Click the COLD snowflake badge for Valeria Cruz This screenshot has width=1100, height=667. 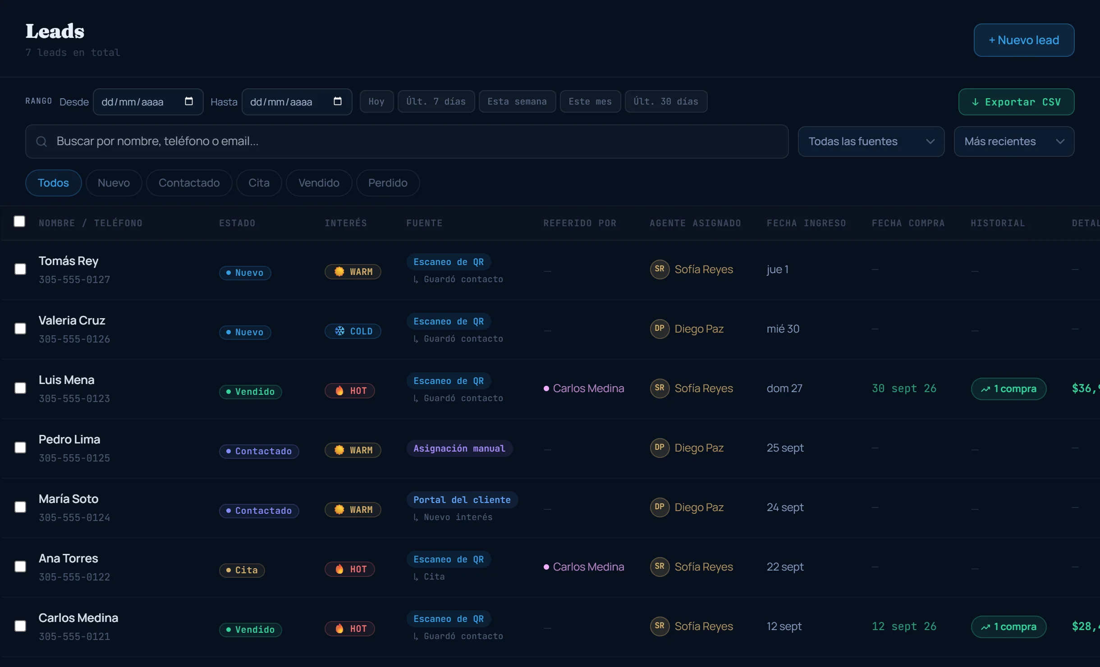click(x=353, y=331)
